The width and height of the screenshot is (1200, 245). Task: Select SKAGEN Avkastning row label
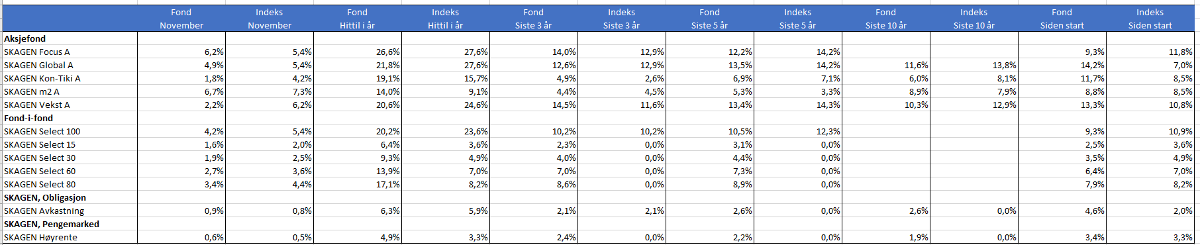(x=44, y=211)
